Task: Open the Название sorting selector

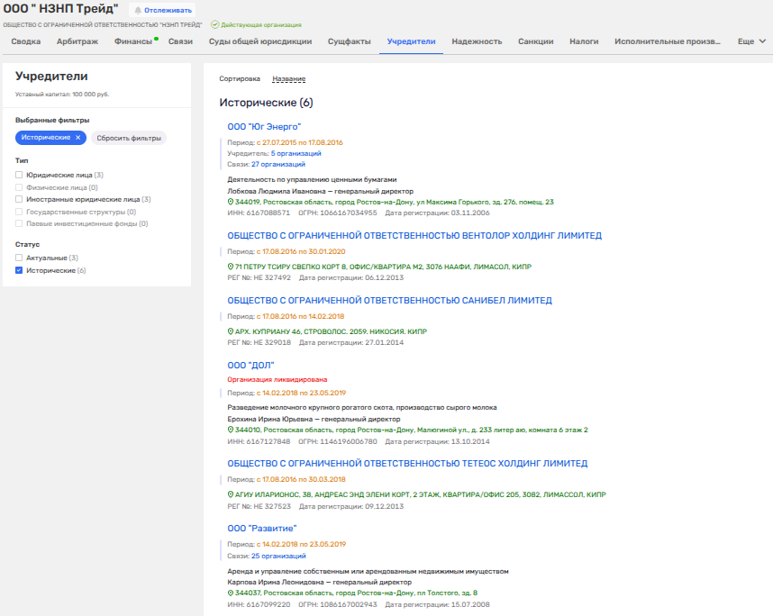Action: 288,78
